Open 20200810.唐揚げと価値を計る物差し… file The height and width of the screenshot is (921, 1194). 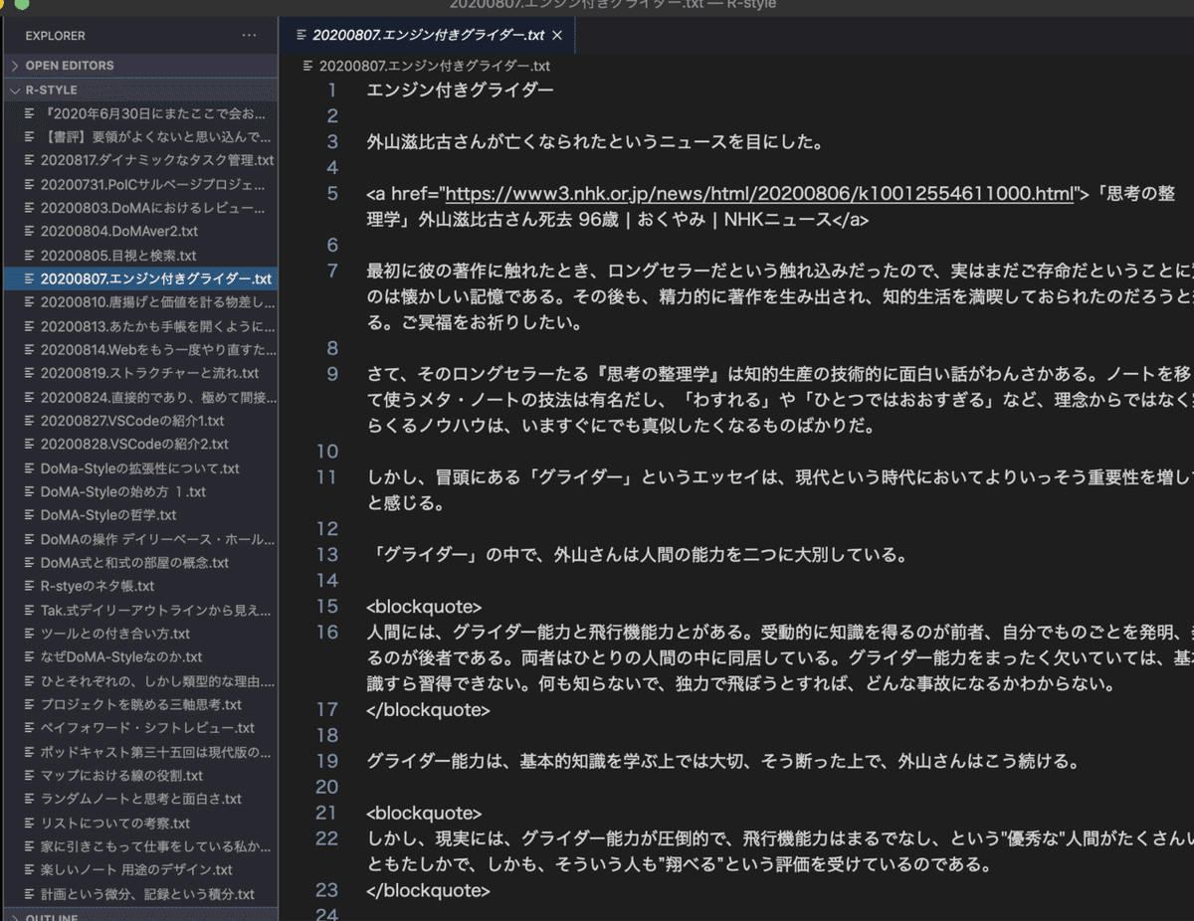(140, 302)
